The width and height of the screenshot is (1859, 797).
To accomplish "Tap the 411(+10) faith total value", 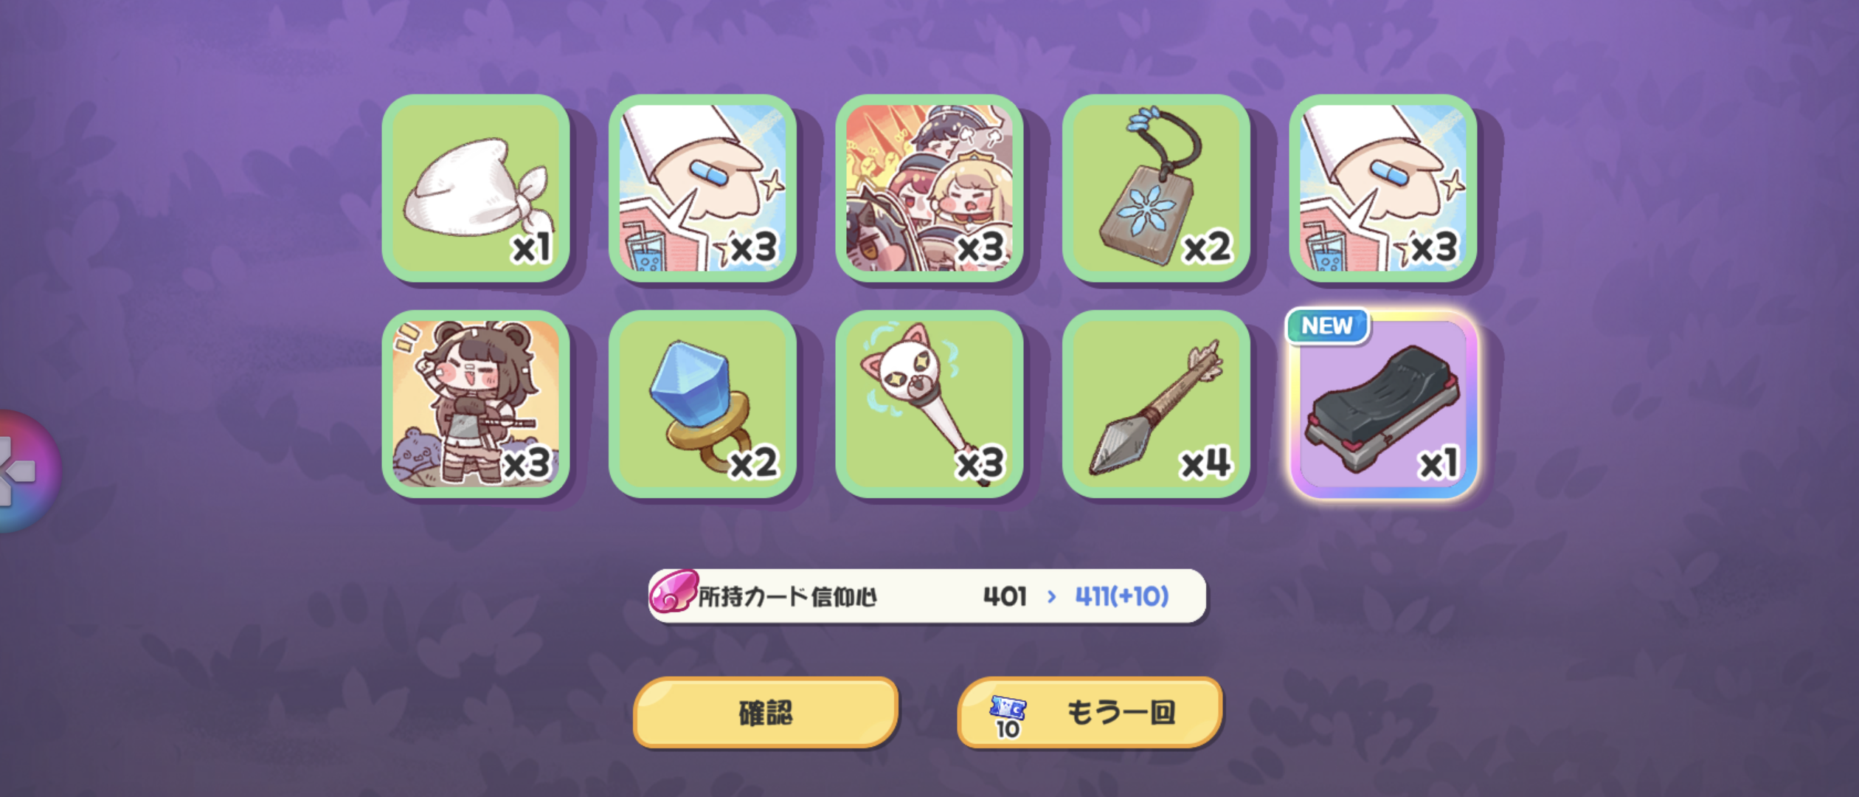I will (1122, 596).
